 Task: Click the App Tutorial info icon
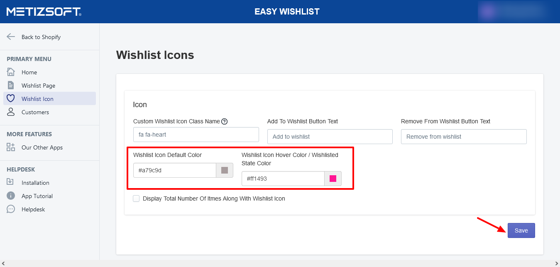[11, 196]
